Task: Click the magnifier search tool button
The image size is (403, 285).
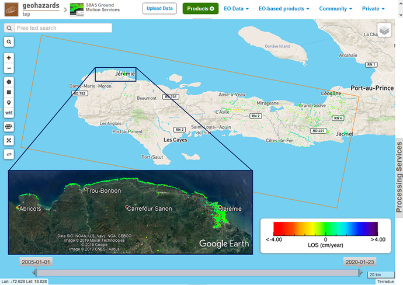Action: click(x=9, y=42)
